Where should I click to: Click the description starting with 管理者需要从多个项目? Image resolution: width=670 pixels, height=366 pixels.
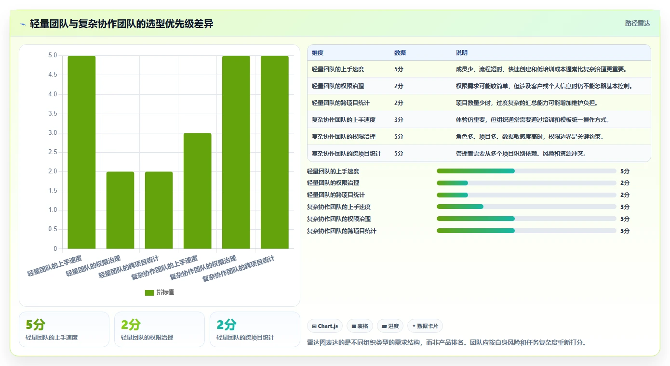[521, 154]
